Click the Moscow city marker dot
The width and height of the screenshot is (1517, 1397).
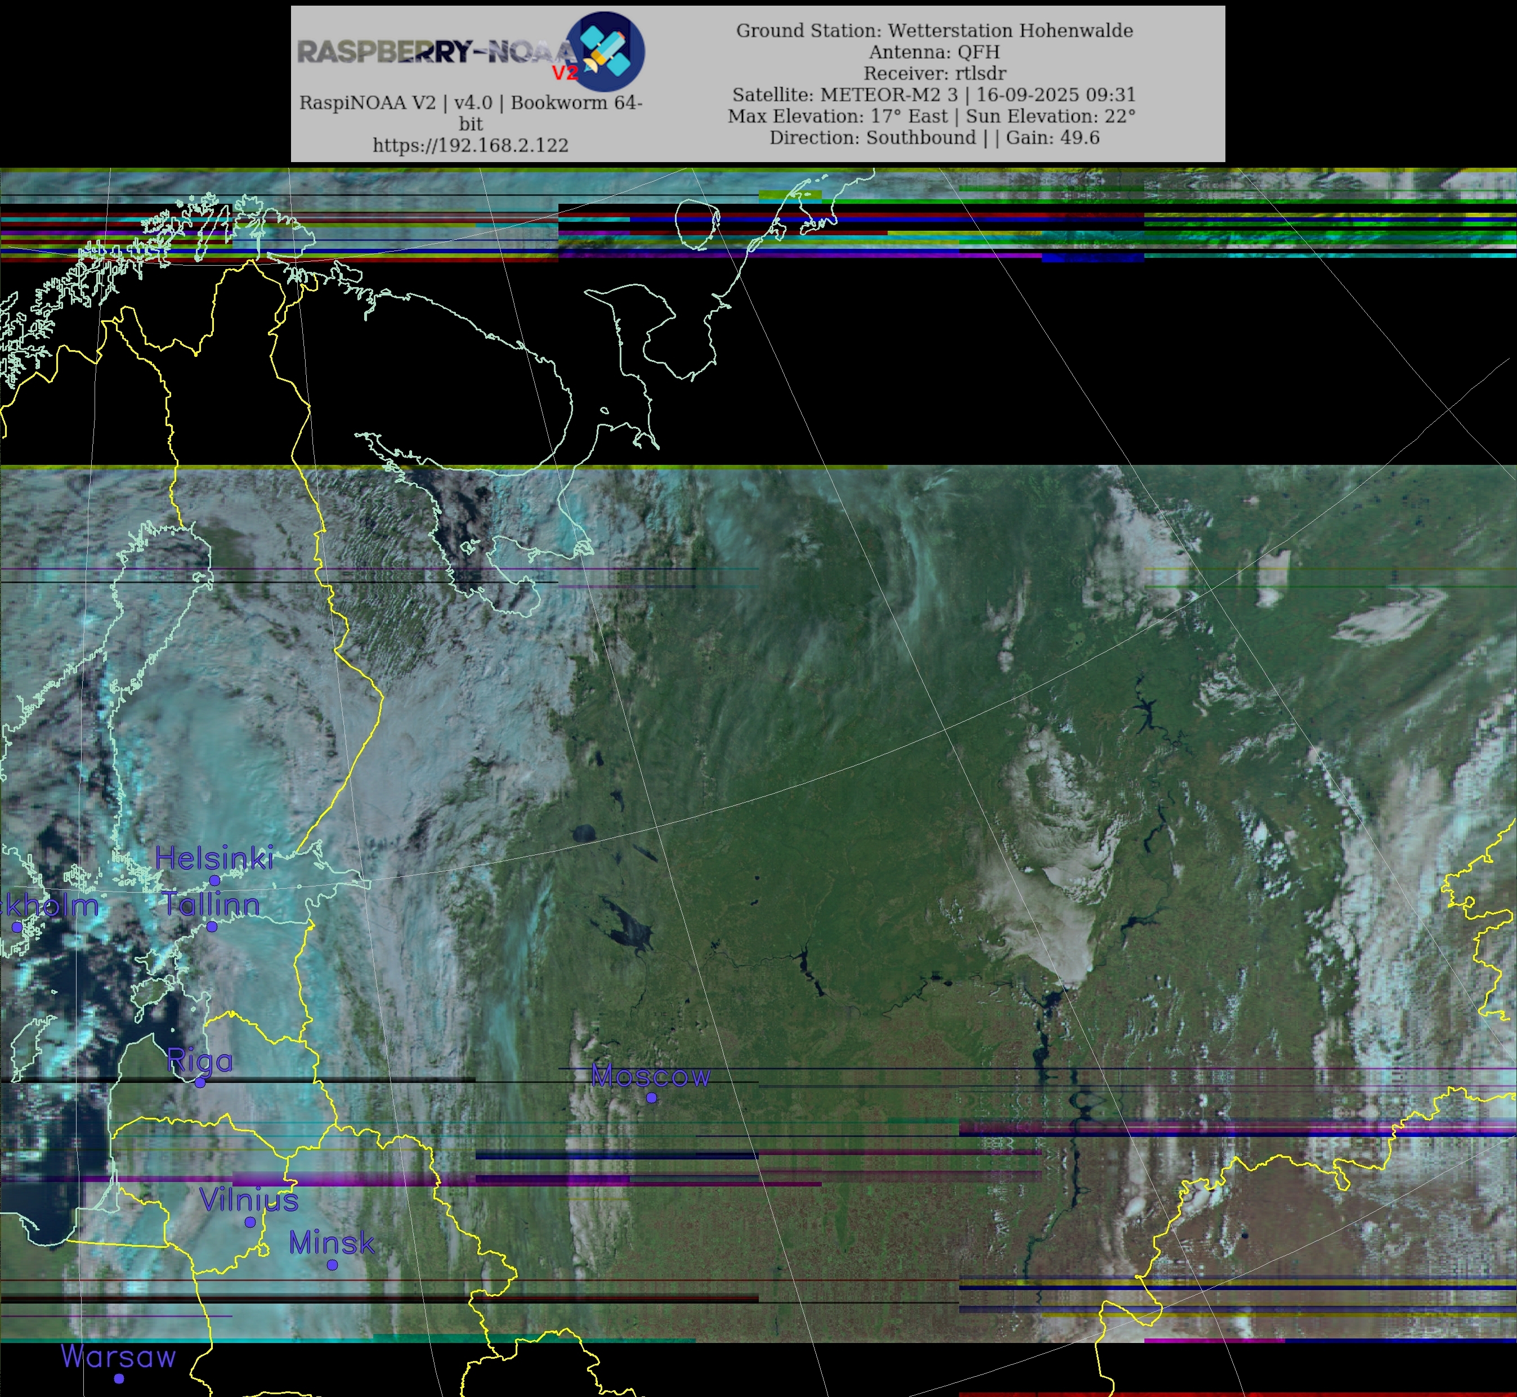pos(651,1098)
